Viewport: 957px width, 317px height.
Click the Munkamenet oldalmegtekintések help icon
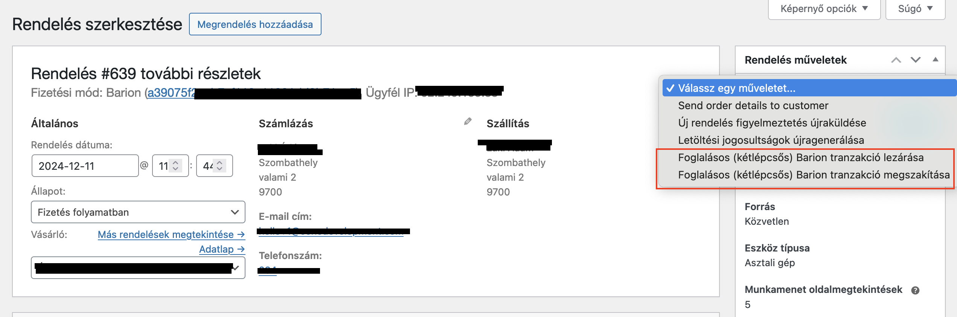click(x=915, y=290)
